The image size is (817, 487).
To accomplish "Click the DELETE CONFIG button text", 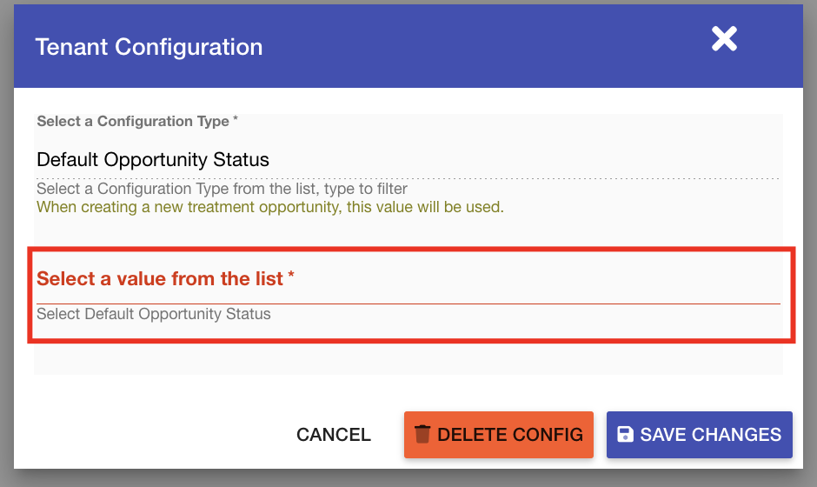I will [x=510, y=435].
